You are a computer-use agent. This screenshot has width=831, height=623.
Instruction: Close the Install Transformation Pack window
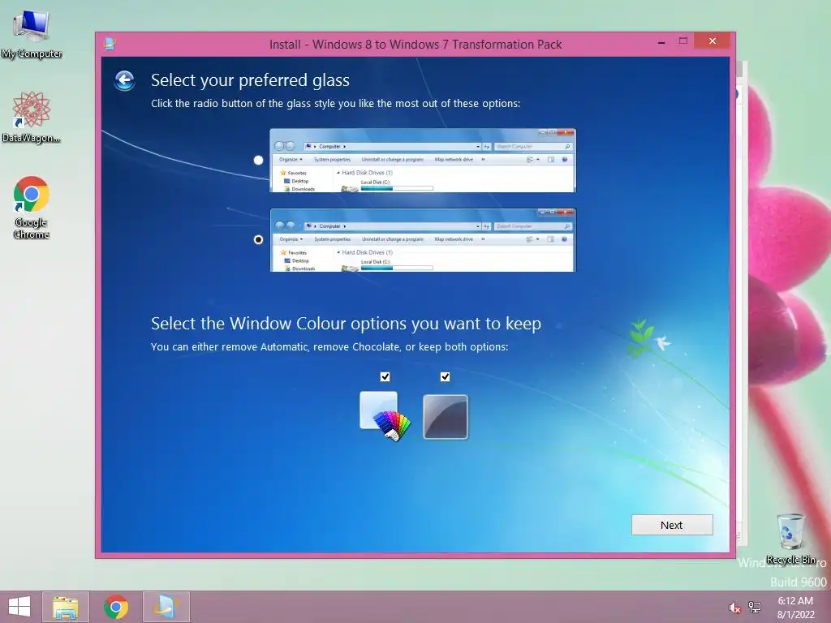pos(713,41)
